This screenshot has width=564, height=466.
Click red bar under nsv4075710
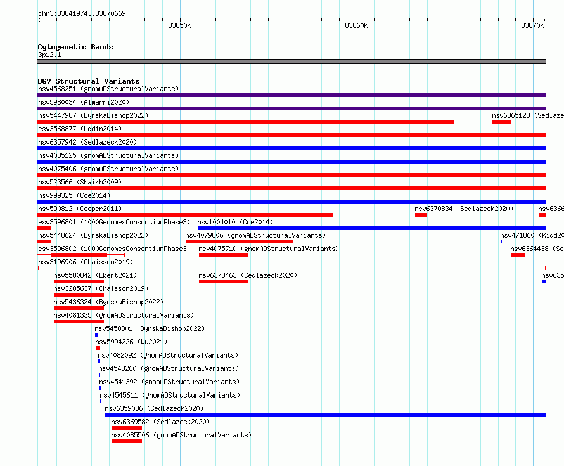tap(224, 255)
